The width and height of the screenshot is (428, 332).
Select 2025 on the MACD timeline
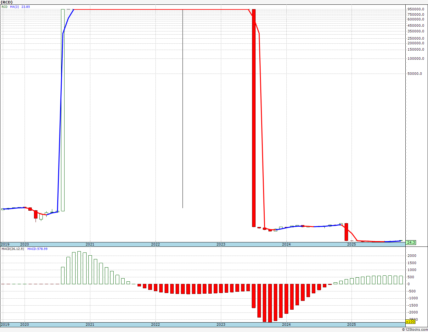point(352,324)
